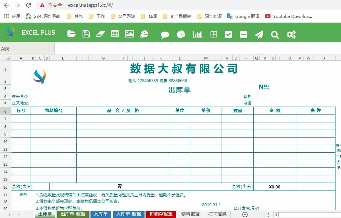This screenshot has height=218, width=341.
Task: Open settings with the gears icon
Action: (x=291, y=34)
